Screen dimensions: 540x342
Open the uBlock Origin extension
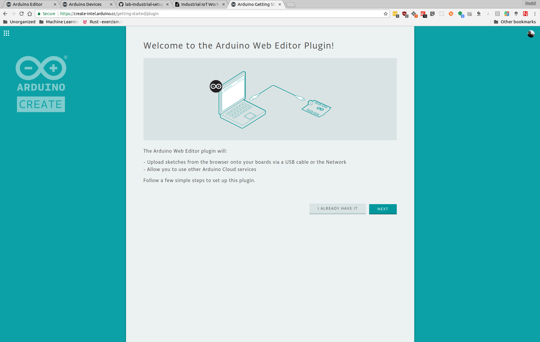pos(405,14)
